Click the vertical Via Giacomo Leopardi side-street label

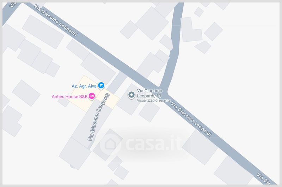[99, 117]
